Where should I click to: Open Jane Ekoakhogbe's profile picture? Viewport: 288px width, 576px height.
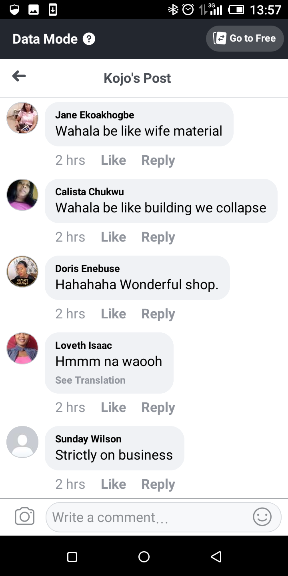tap(22, 118)
